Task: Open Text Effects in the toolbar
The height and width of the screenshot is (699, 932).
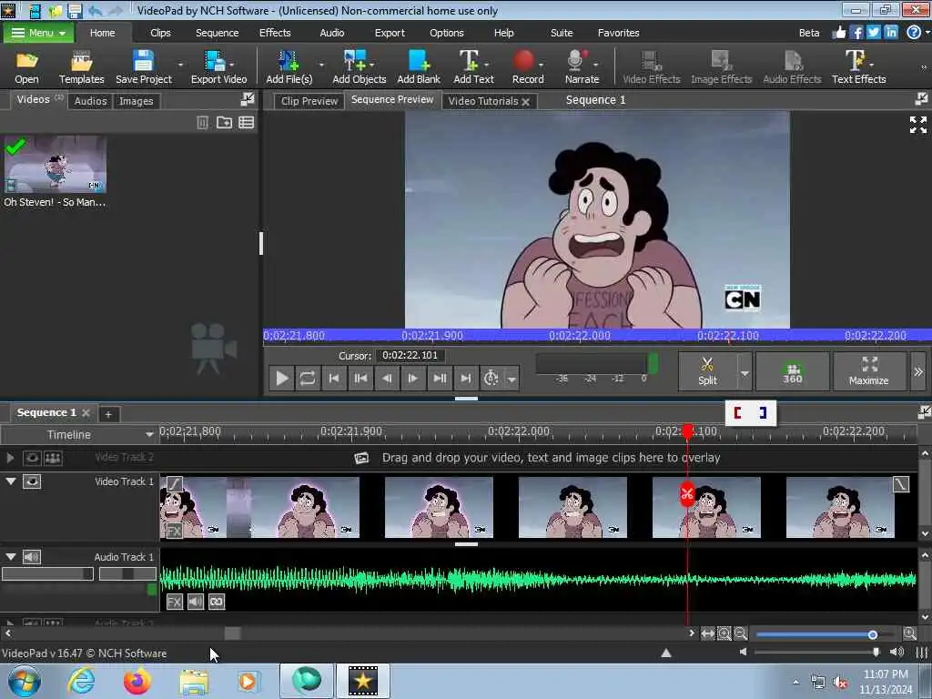Action: [858, 67]
